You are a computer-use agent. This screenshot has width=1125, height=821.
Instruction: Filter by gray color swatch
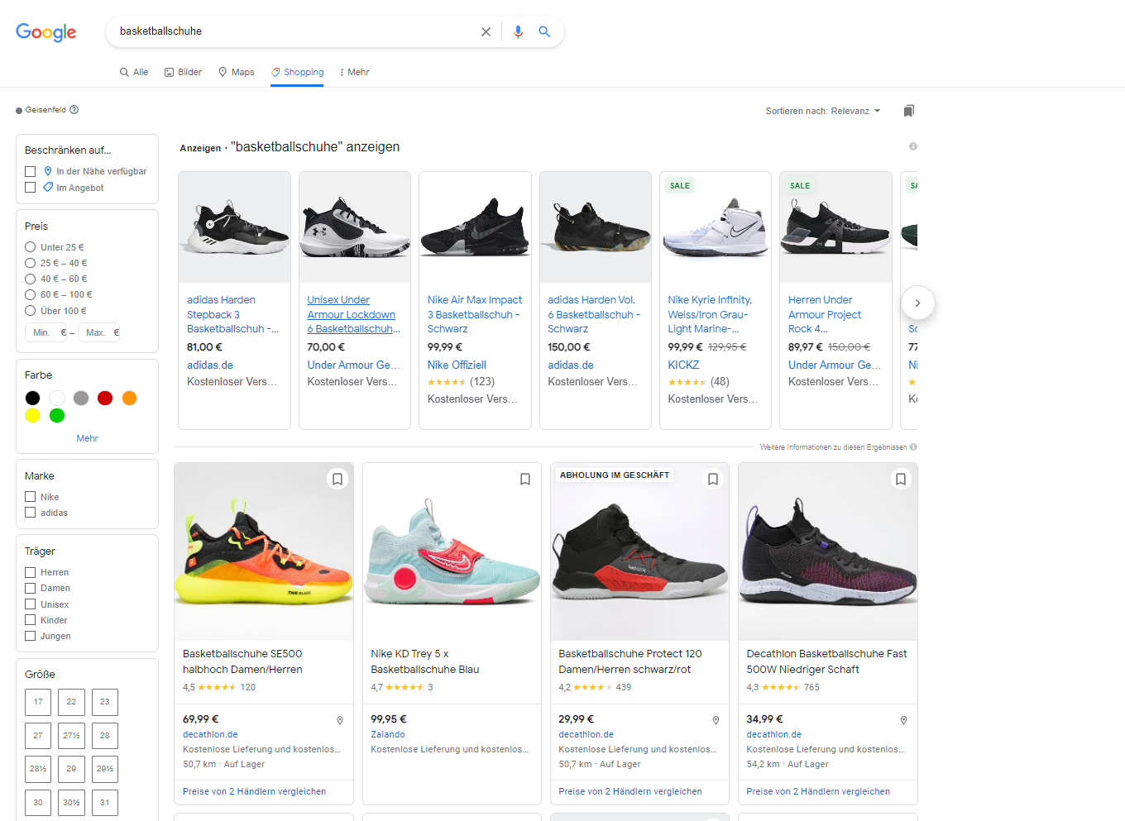(81, 399)
